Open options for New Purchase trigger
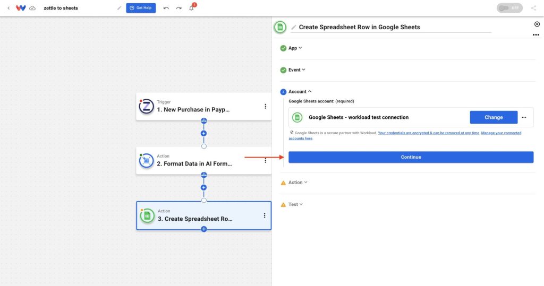The image size is (544, 286). click(266, 107)
